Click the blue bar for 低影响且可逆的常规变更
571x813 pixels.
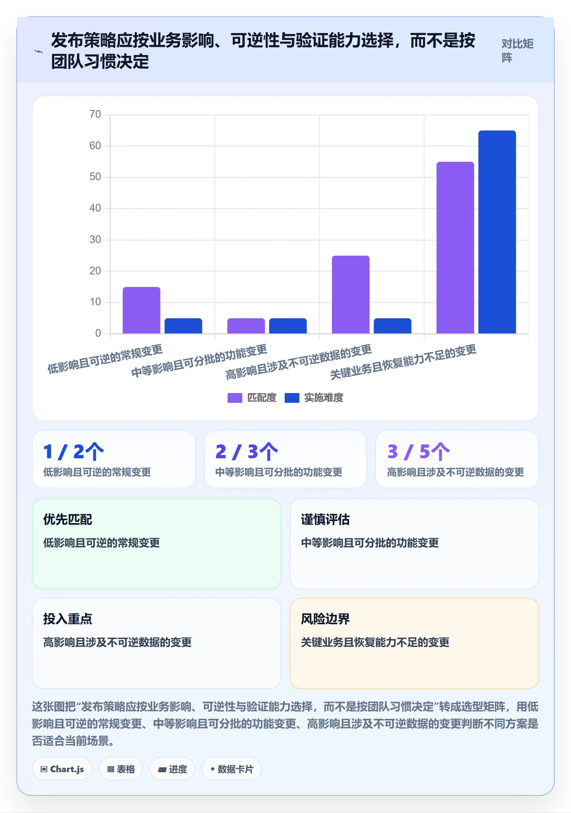[183, 326]
